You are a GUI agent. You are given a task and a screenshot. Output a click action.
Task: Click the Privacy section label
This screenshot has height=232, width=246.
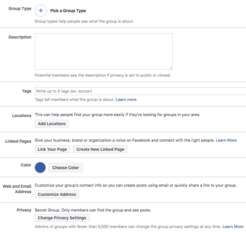24,210
